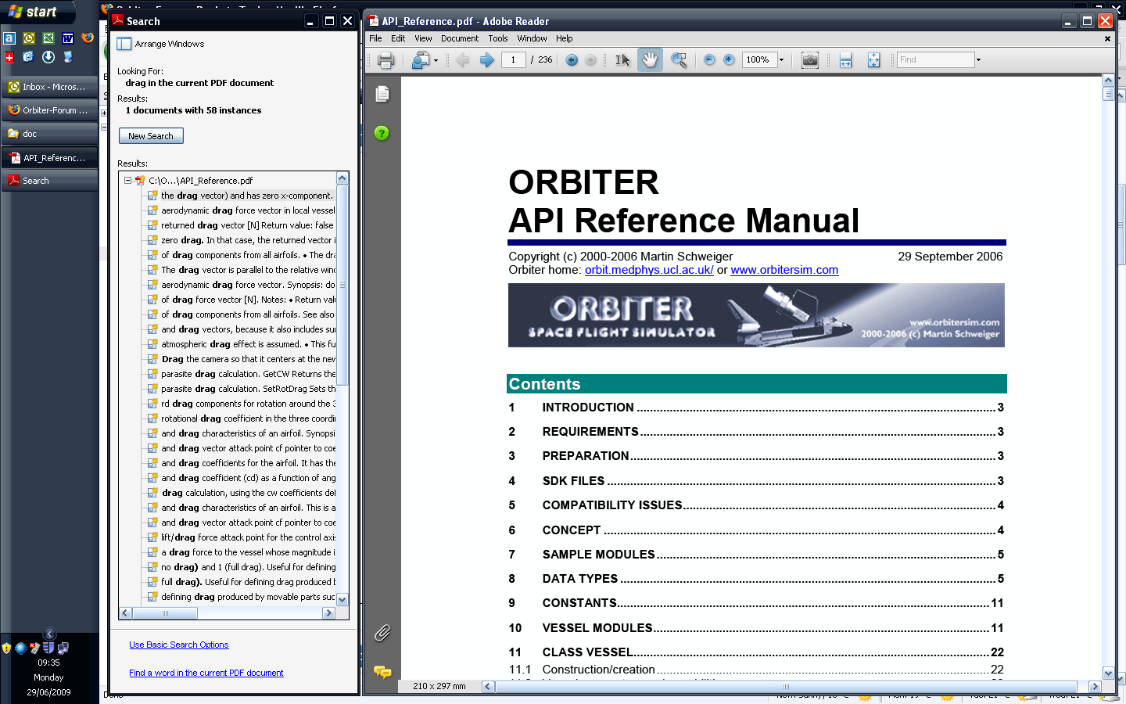Image resolution: width=1126 pixels, height=704 pixels.
Task: Click the Windows start button
Action: pos(38,12)
